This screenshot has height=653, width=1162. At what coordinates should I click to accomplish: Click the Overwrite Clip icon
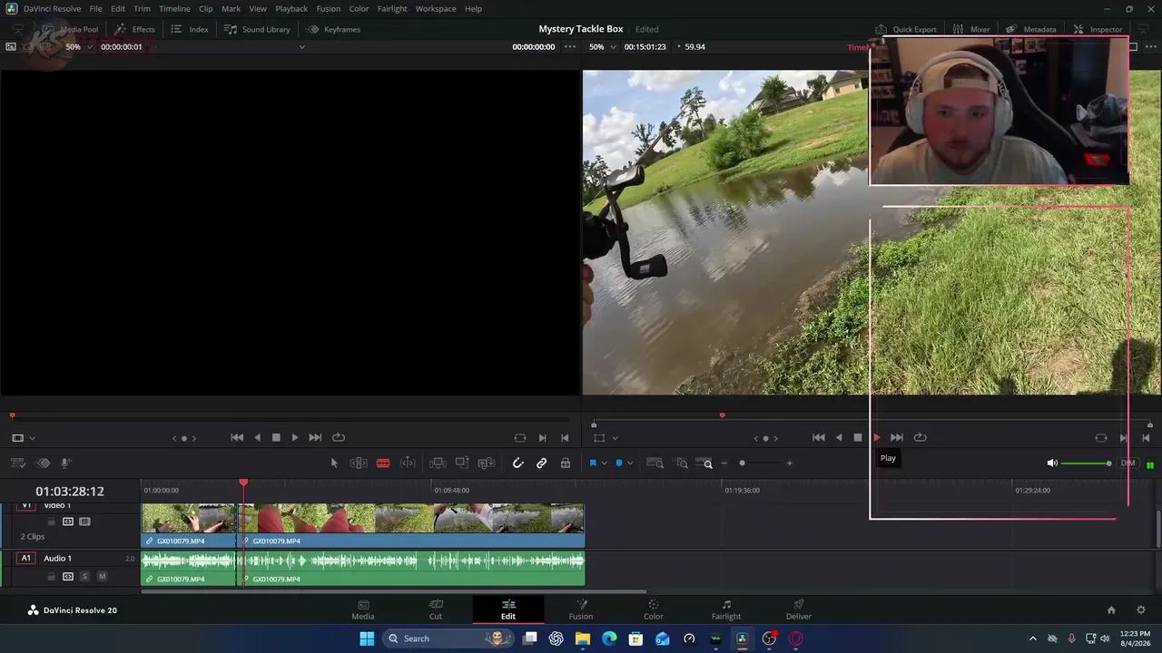click(x=462, y=463)
